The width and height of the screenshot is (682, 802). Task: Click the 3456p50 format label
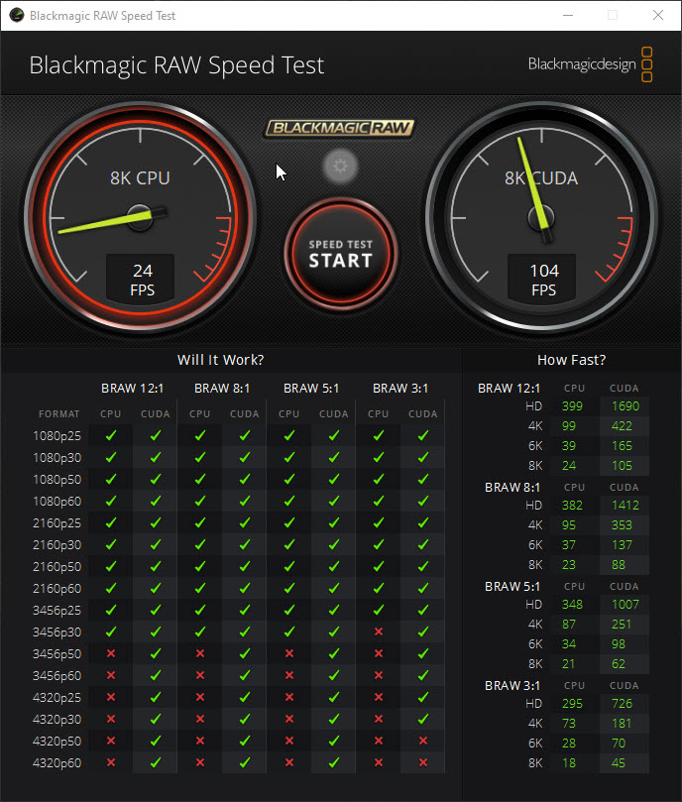pyautogui.click(x=57, y=654)
